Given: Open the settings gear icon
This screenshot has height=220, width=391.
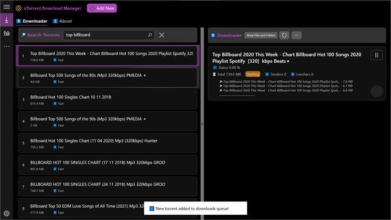Looking at the screenshot, I should point(7,214).
